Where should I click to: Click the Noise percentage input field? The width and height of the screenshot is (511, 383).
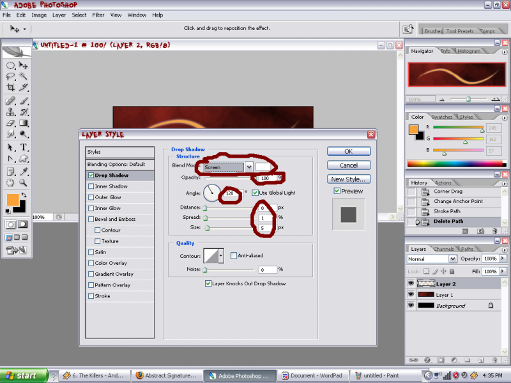268,269
